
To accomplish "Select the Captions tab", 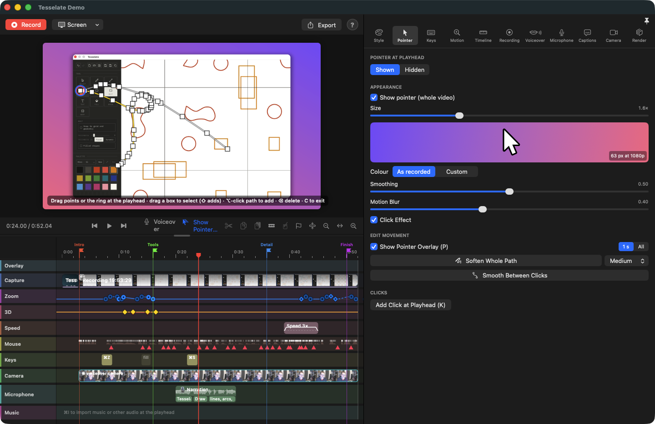I will click(587, 35).
